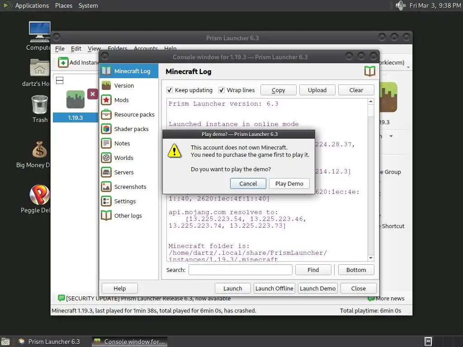Click the volume speaker icon in top panel
463x347 pixels.
pyautogui.click(x=400, y=5)
